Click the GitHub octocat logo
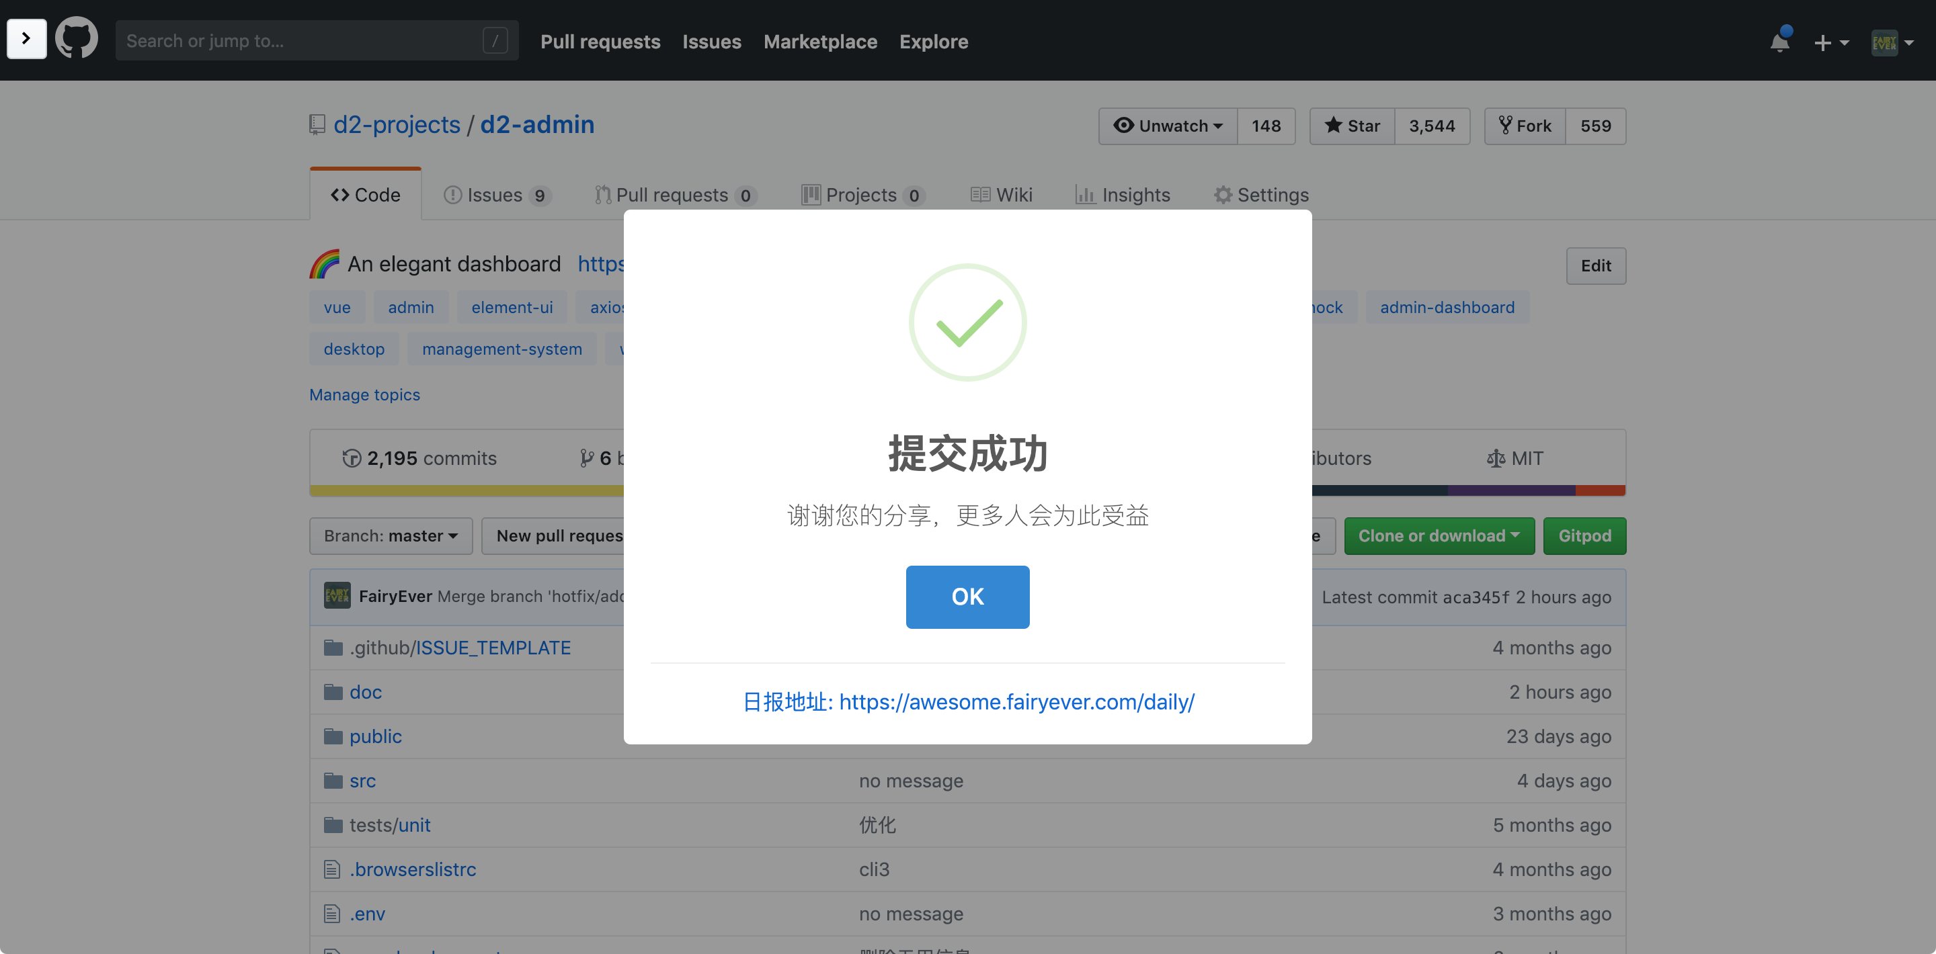The image size is (1936, 954). coord(76,38)
